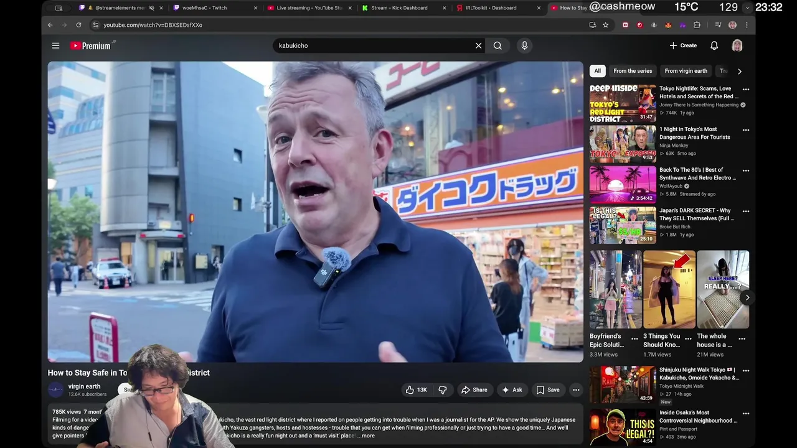797x448 pixels.
Task: Show more filter chips with right arrow
Action: point(740,71)
